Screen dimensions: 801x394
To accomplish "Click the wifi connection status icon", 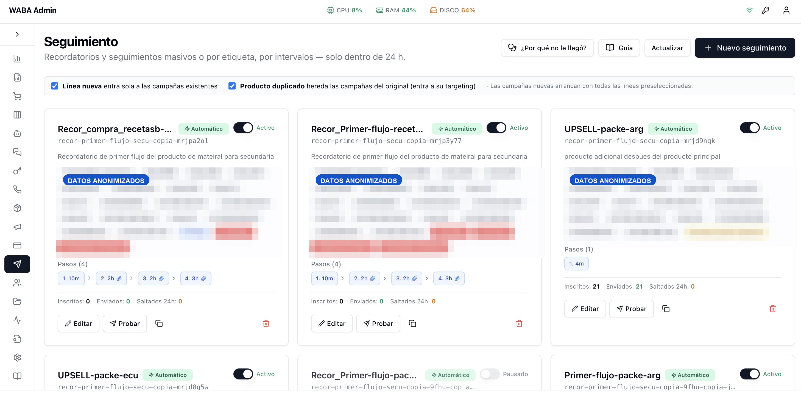I will point(749,10).
